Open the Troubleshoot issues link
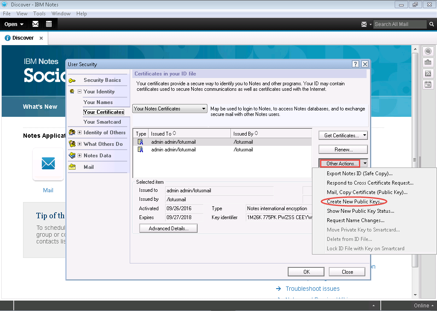The width and height of the screenshot is (437, 327). [x=312, y=289]
